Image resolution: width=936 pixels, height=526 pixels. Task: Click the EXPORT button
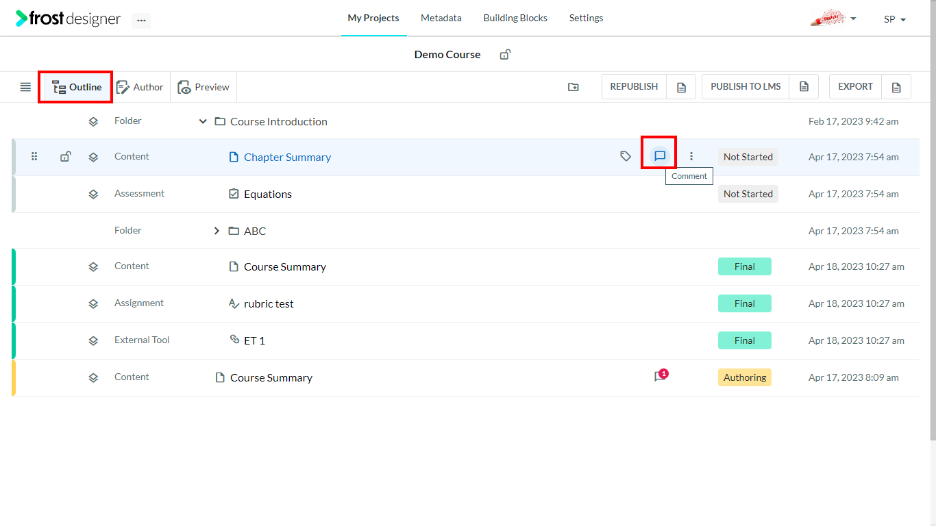tap(856, 87)
